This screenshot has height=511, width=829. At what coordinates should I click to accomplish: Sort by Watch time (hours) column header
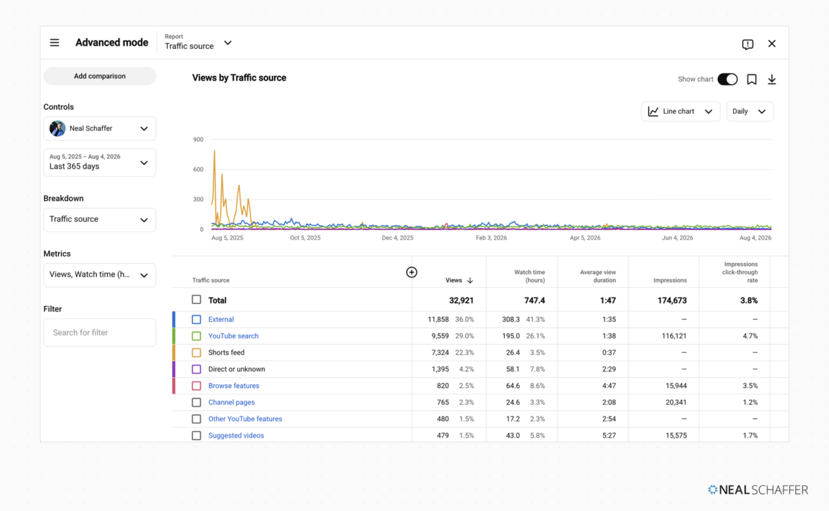pyautogui.click(x=529, y=276)
